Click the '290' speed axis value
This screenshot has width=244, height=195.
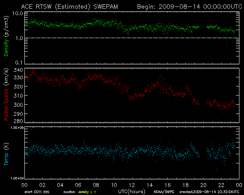pos(18,114)
